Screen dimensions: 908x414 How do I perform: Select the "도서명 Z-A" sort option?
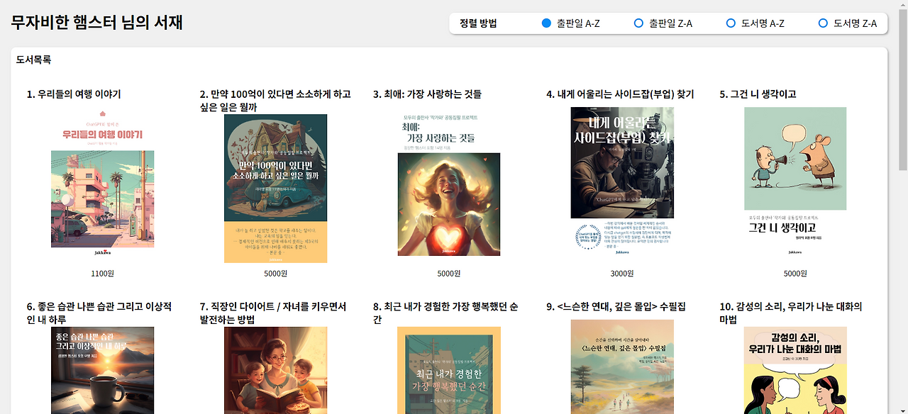pos(824,23)
